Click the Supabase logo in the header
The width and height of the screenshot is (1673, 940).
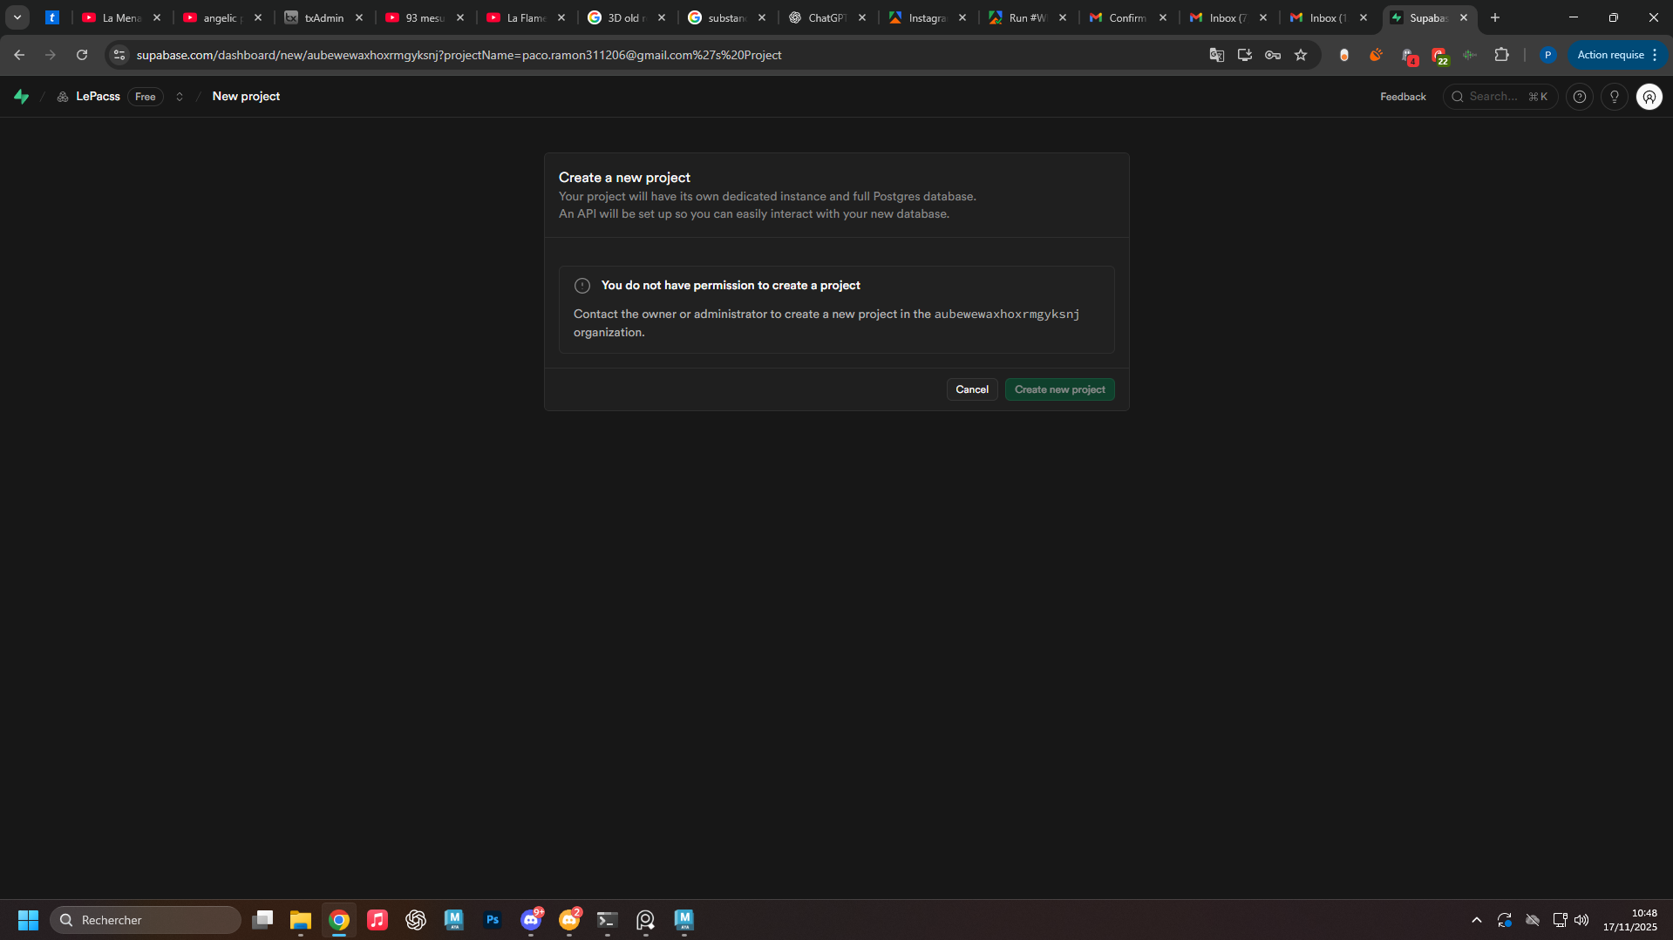pyautogui.click(x=22, y=97)
